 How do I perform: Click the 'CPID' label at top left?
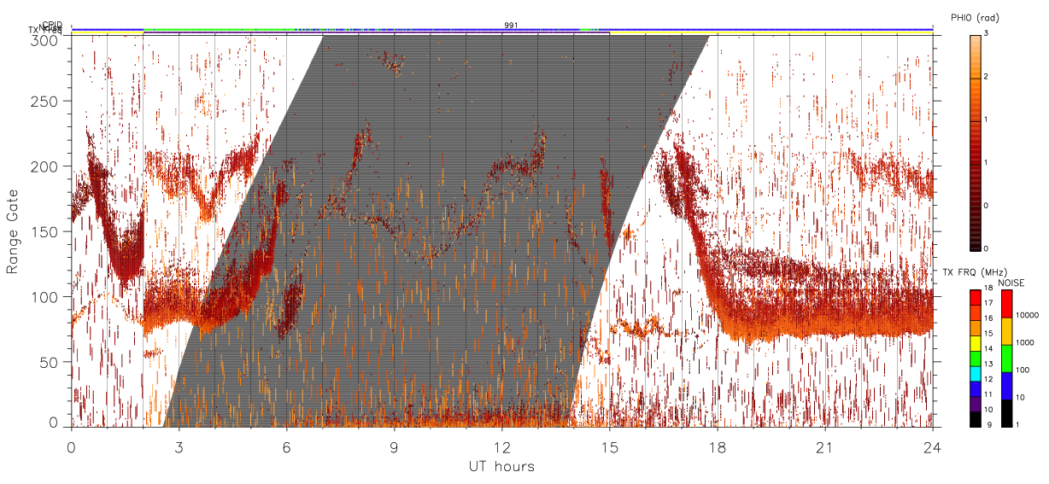point(51,25)
